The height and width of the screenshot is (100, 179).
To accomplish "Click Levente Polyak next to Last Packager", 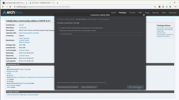I will click(24, 50).
